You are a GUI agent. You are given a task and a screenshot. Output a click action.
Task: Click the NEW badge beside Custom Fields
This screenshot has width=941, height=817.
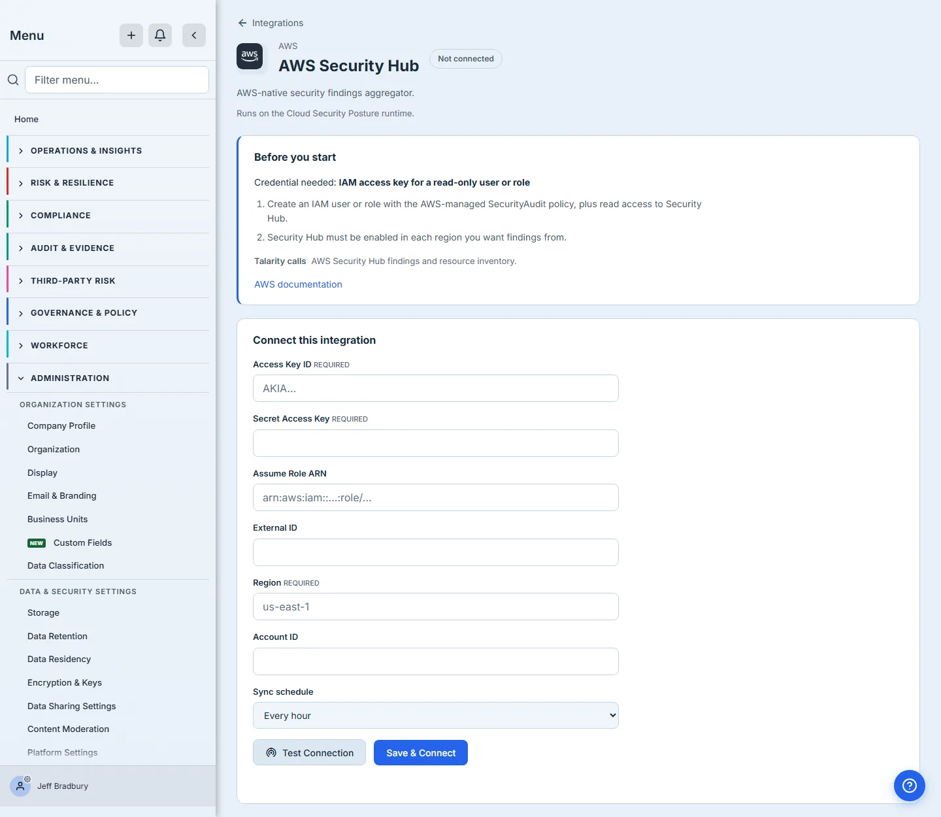click(37, 543)
